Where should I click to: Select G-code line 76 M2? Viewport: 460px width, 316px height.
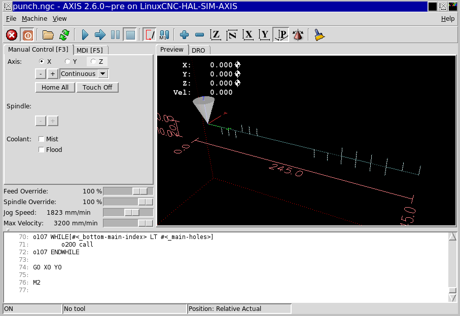(x=37, y=283)
